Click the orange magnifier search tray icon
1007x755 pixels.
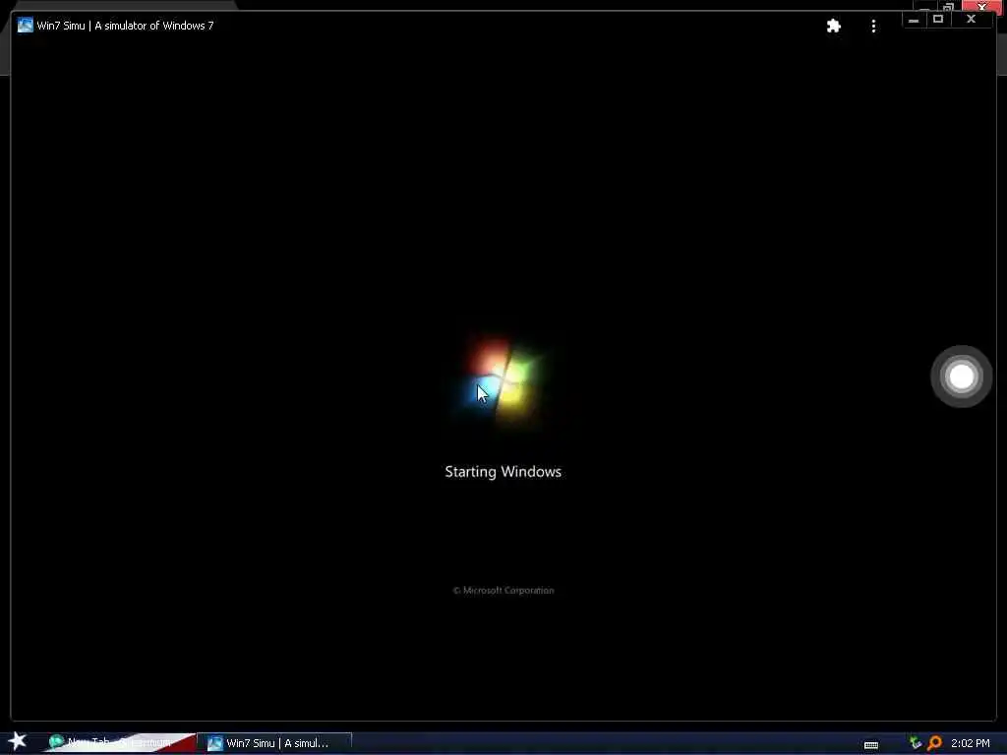[x=934, y=743]
